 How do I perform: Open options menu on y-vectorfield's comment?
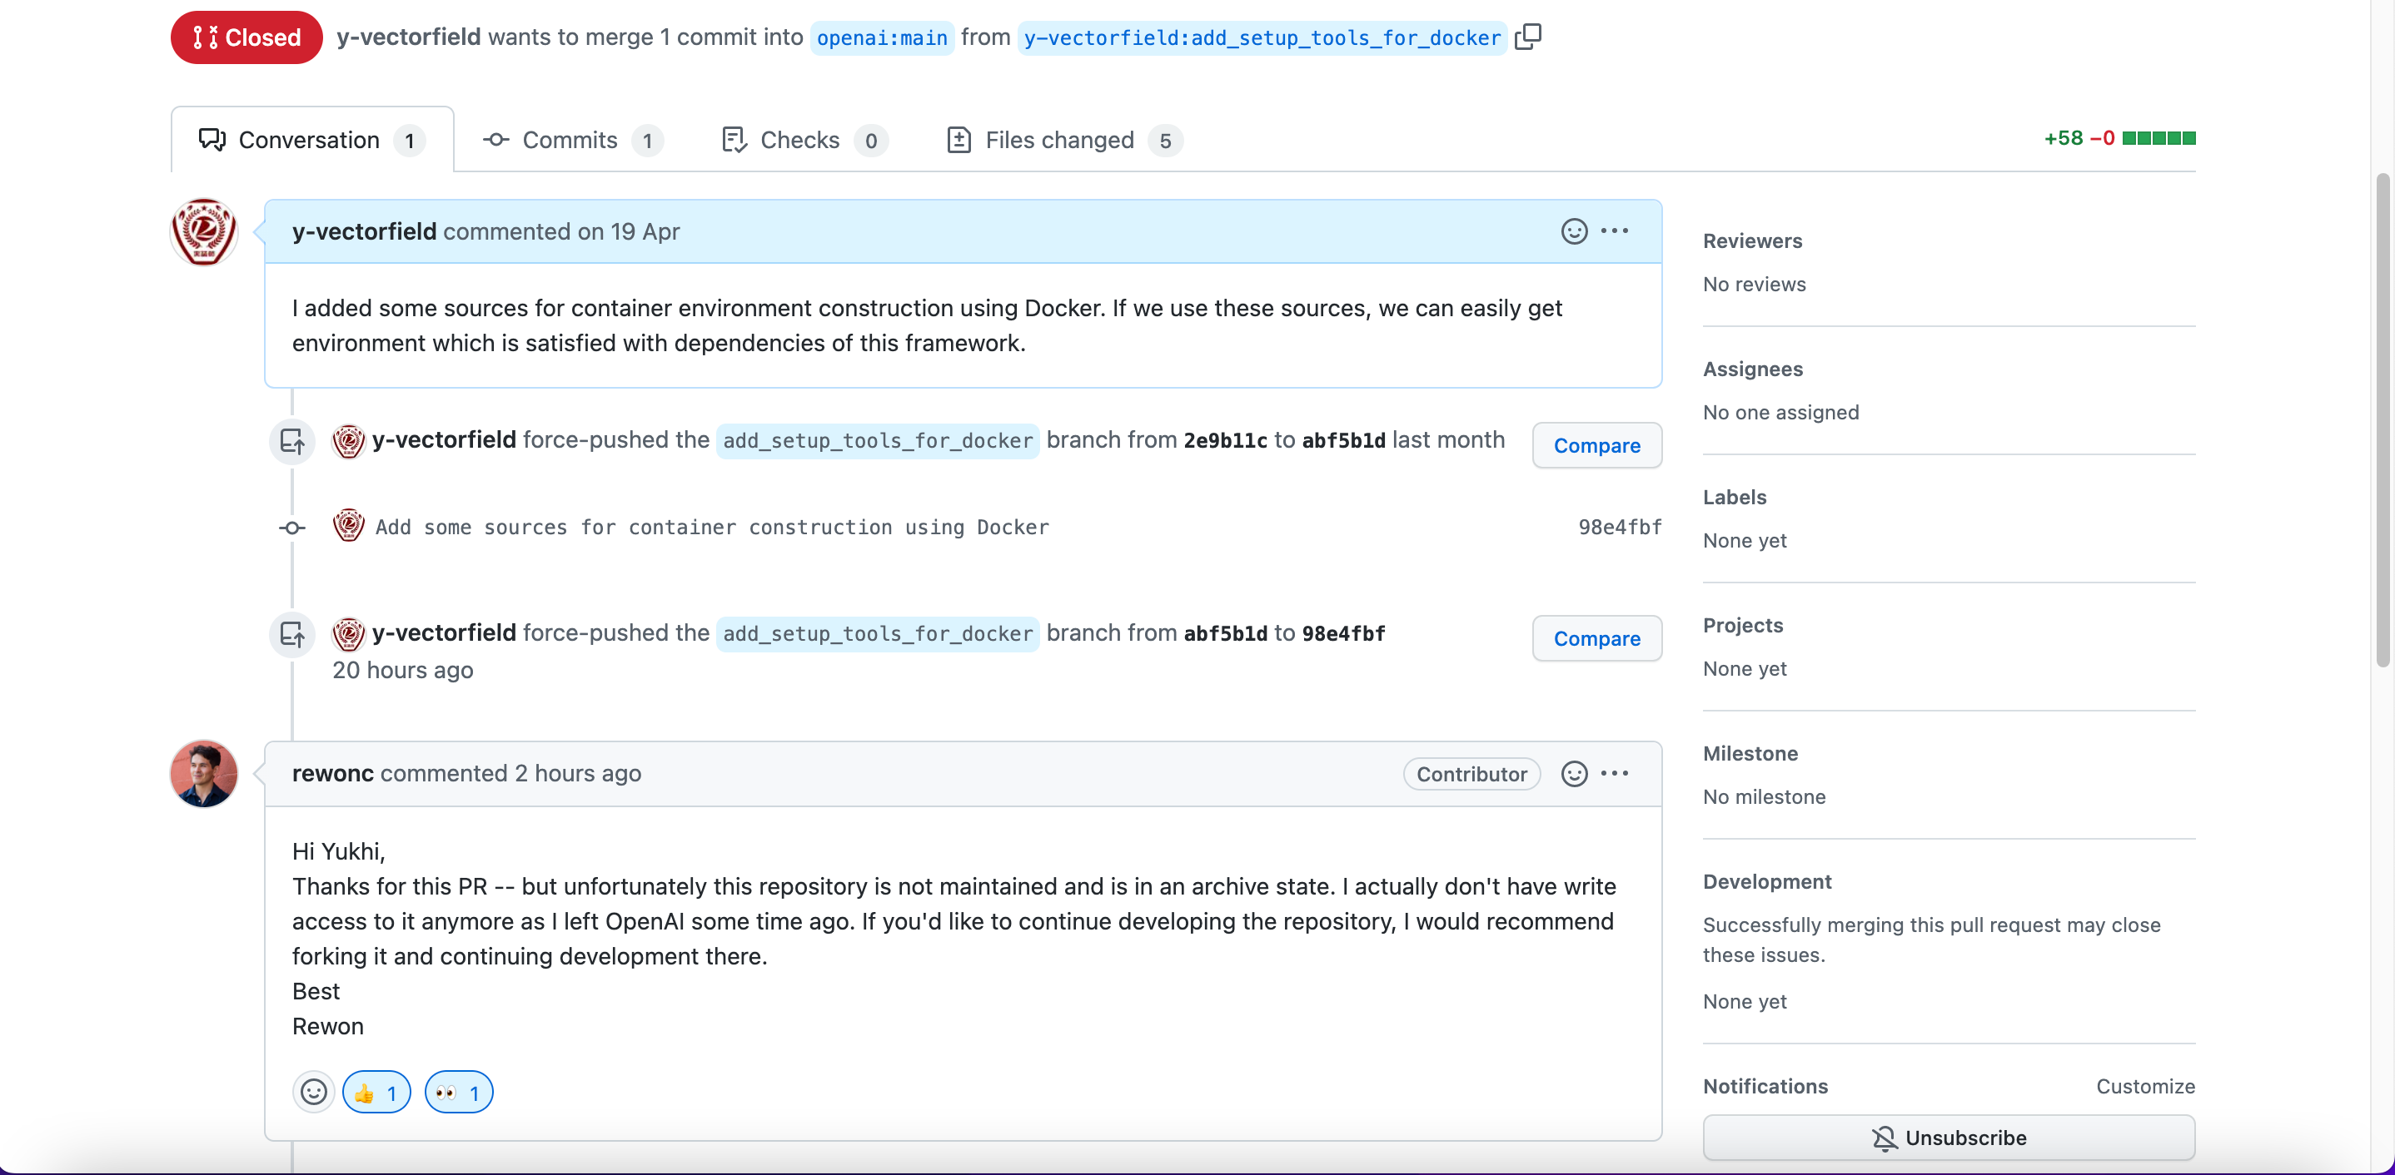pos(1615,231)
